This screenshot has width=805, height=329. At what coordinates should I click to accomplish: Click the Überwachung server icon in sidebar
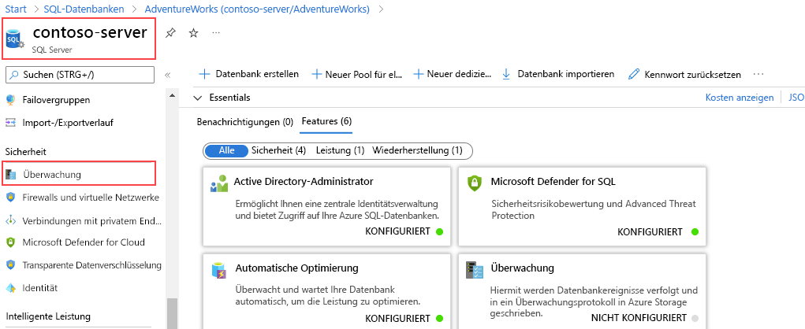click(x=11, y=175)
